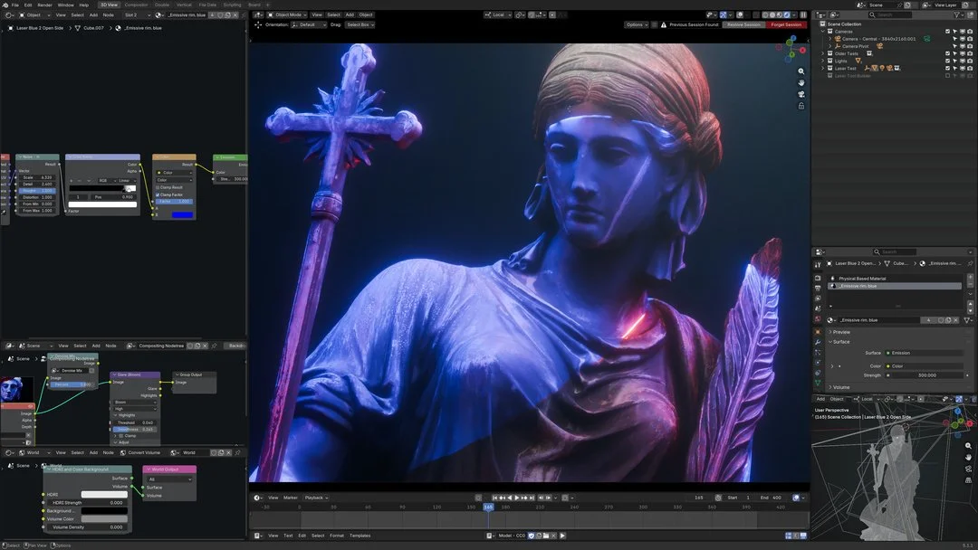Hide the Laser Test collection in viewport
This screenshot has height=550, width=978.
(x=962, y=69)
